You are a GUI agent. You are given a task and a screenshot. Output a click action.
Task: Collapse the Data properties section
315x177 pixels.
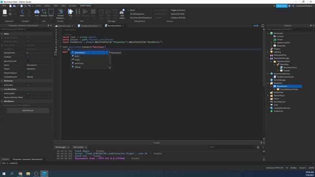2,34
